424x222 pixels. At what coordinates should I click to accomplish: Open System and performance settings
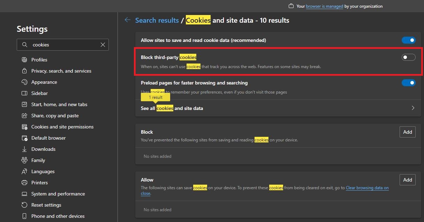[x=58, y=194]
